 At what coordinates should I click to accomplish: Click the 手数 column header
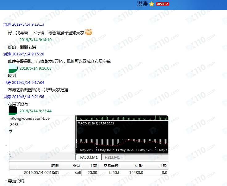point(93,166)
